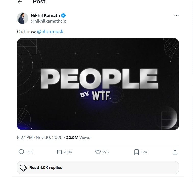This screenshot has height=182, width=193.
Task: Click the share upload arrow icon
Action: 175,152
